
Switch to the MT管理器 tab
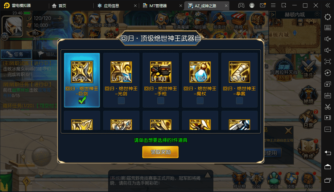tap(158, 6)
